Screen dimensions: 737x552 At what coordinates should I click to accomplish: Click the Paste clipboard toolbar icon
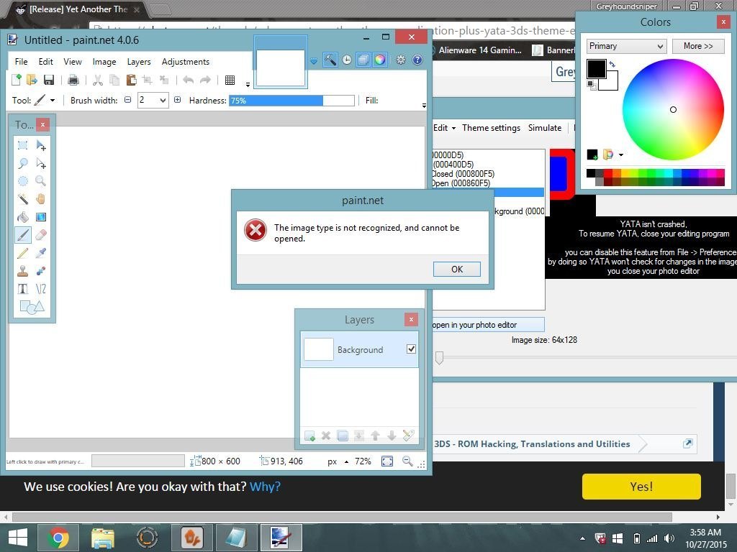[x=131, y=80]
